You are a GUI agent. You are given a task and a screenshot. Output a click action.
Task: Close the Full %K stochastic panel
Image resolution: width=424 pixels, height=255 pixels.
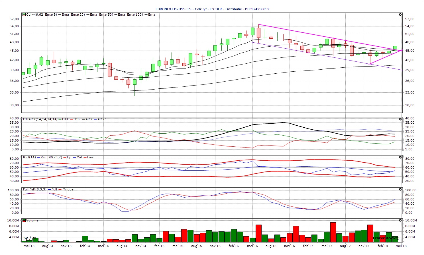pos(400,189)
